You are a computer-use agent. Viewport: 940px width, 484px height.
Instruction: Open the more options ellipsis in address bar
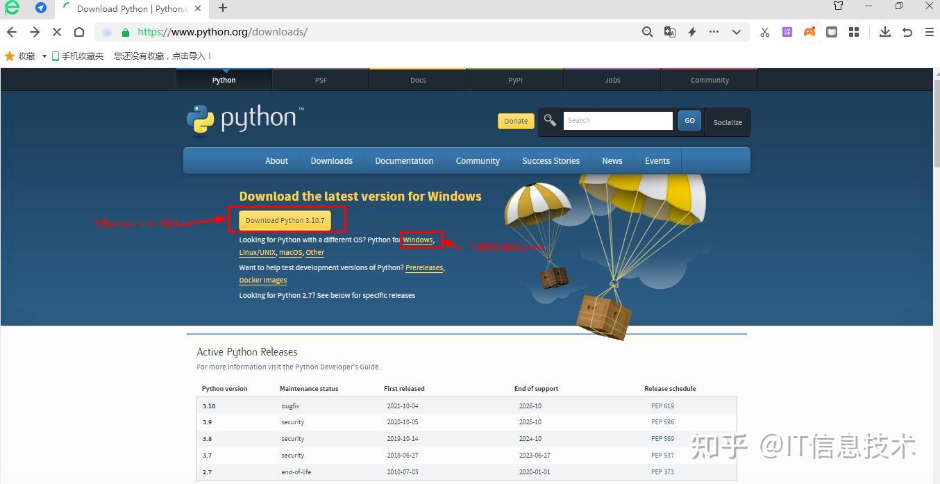click(x=714, y=32)
